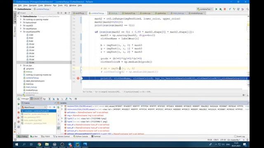Toggle the Structure tool window side tab
This screenshot has height=148, width=264.
click(15, 32)
